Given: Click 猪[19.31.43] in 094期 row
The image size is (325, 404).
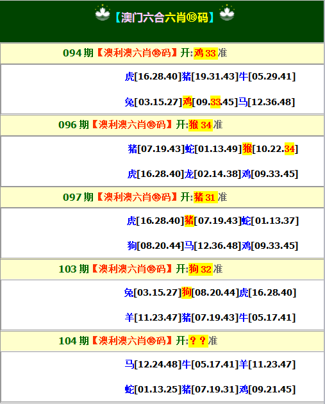Looking at the screenshot, I should click(210, 76).
